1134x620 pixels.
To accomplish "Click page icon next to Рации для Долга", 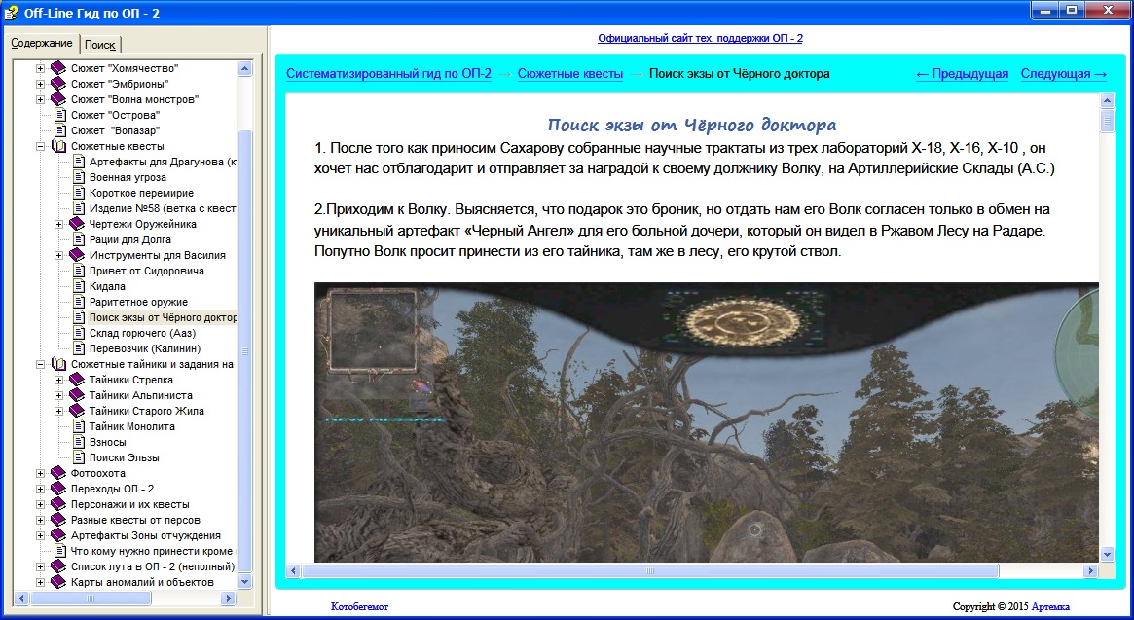I will point(80,239).
